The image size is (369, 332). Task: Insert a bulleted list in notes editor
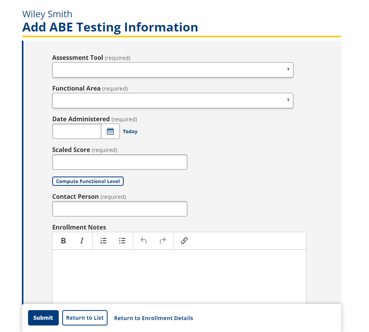point(122,241)
